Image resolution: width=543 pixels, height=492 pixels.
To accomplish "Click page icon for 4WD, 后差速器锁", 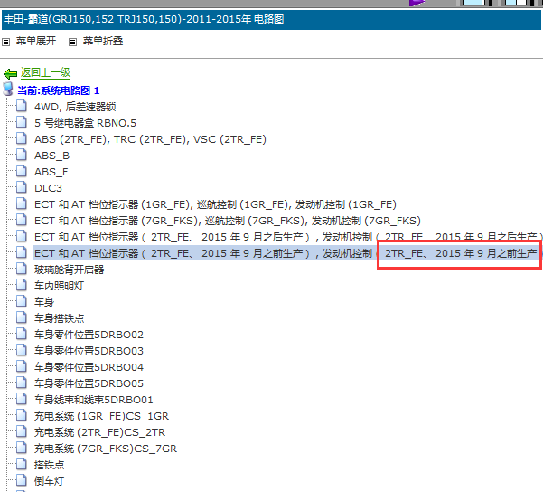I will 22,106.
